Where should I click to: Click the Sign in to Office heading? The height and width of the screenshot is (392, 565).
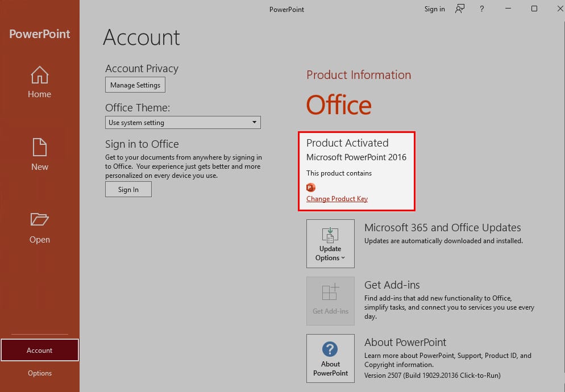click(142, 144)
